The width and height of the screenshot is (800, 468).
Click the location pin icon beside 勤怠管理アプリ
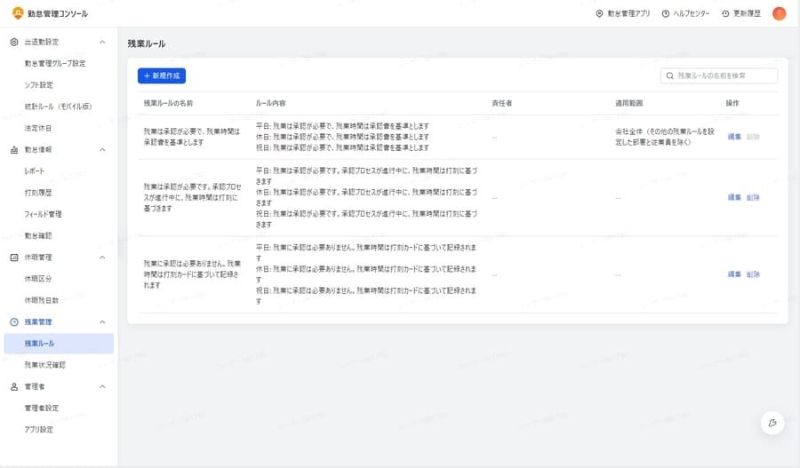pyautogui.click(x=599, y=14)
